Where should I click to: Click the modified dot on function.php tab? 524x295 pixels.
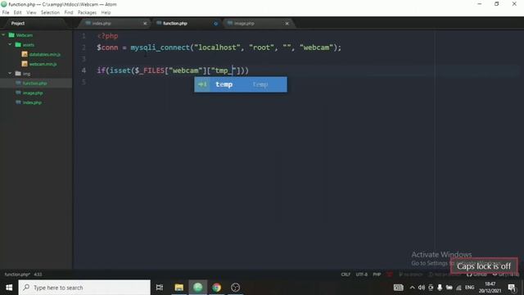[215, 24]
